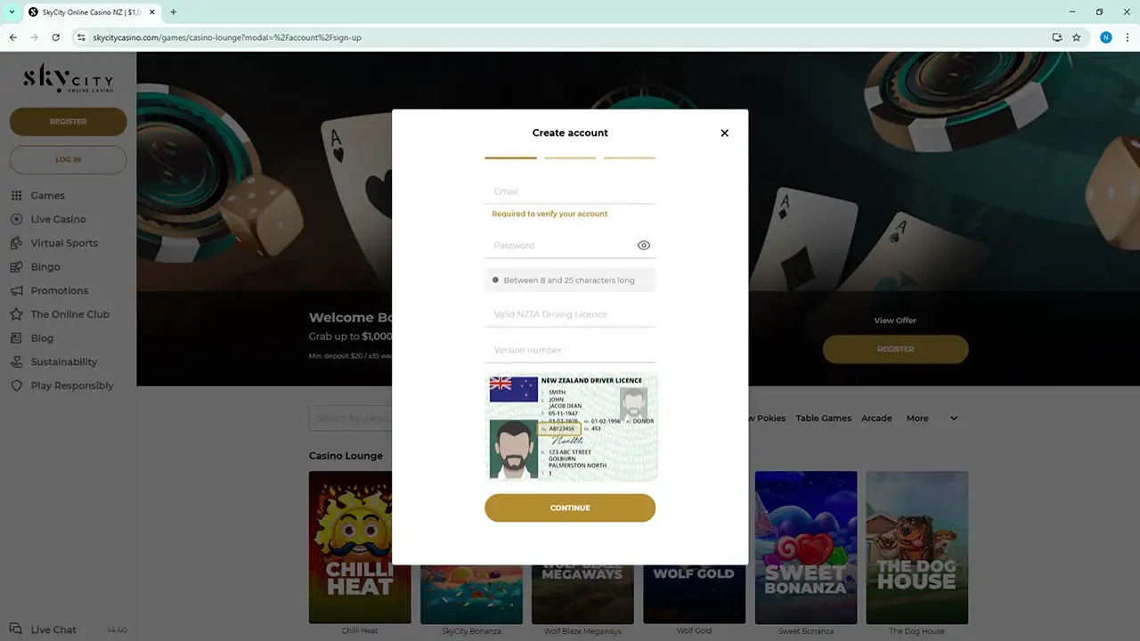1140x641 pixels.
Task: Open Live Chat from speech bubble icon
Action: click(x=16, y=629)
